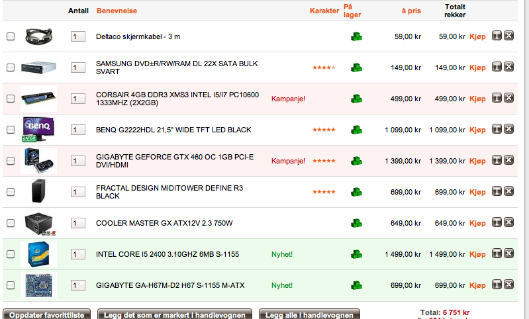Click Kampanje! label on Corsair row
This screenshot has width=529, height=319.
click(288, 99)
